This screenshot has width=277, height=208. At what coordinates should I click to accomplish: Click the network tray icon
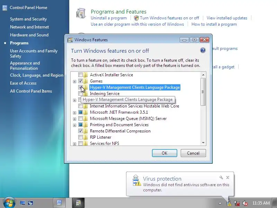[237, 203]
